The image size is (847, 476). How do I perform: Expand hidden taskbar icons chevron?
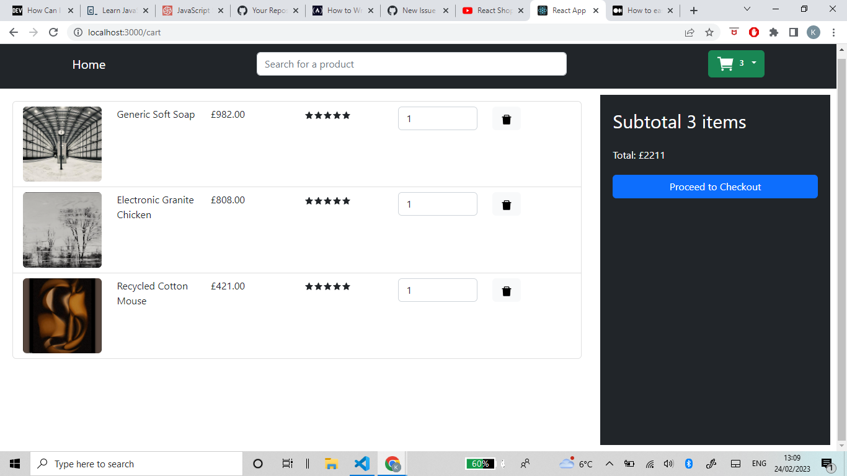(610, 463)
